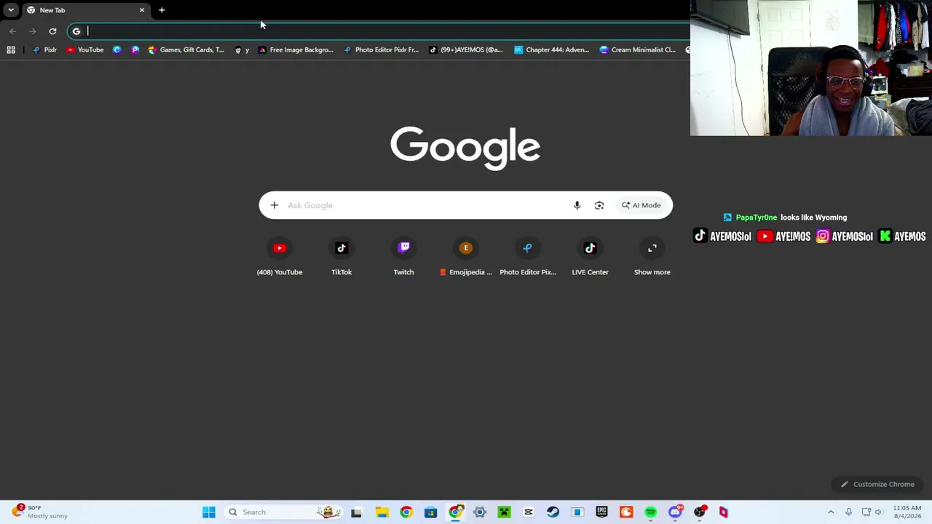Open the YouTube bookmark
Image resolution: width=932 pixels, height=524 pixels.
coord(85,49)
